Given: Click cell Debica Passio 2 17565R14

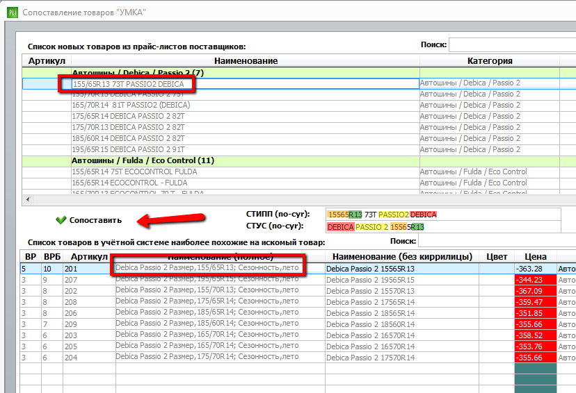Looking at the screenshot, I should [x=402, y=302].
